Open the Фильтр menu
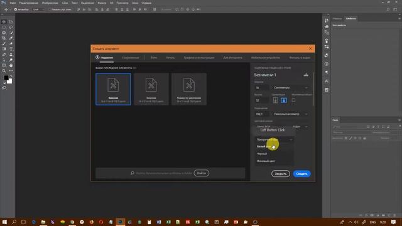 102,3
